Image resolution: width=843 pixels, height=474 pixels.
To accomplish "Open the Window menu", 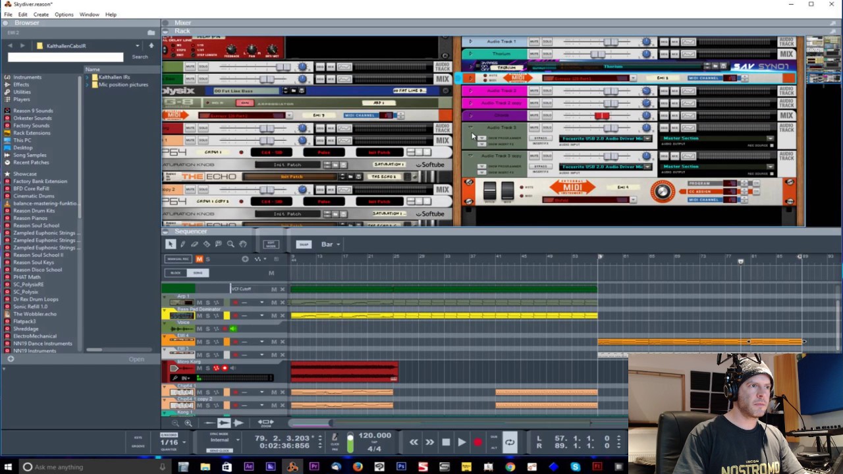I will 89,14.
